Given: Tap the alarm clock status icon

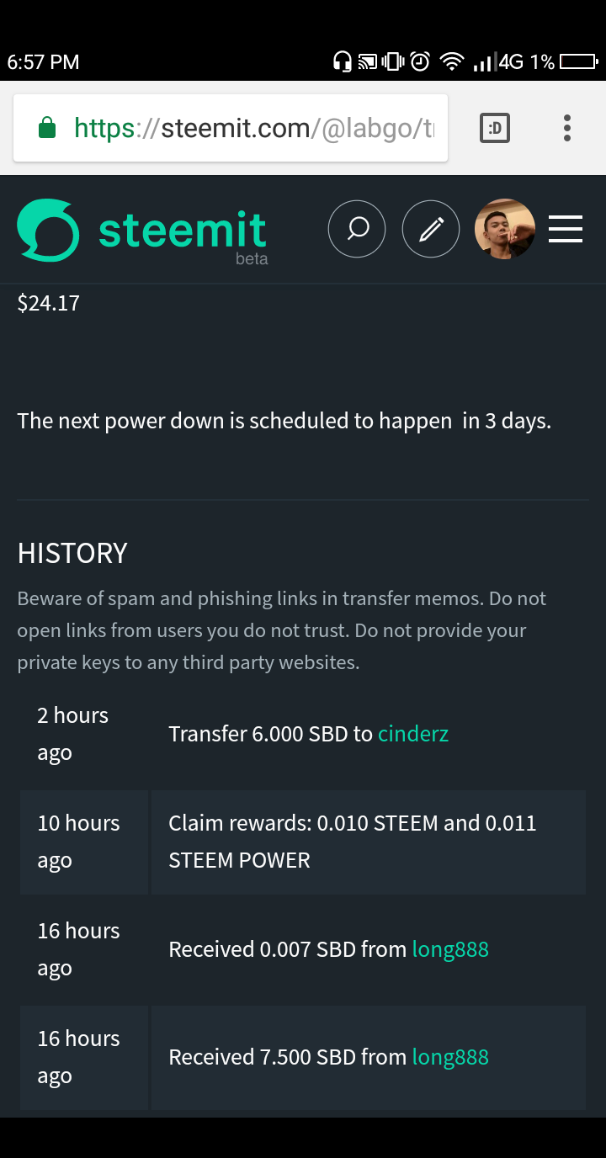Looking at the screenshot, I should pyautogui.click(x=421, y=61).
